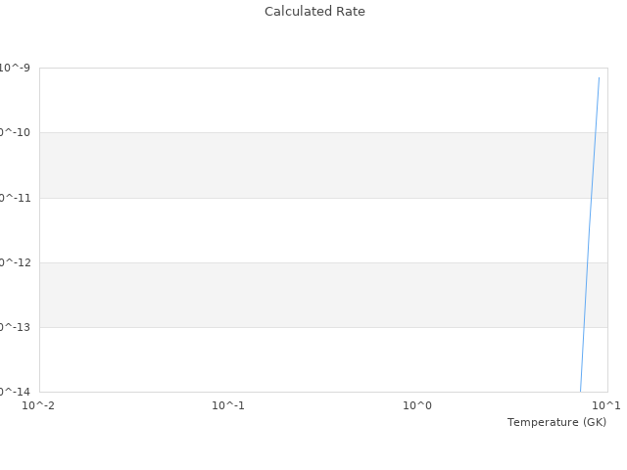Click the white band between 10^-9 and 10^-10
The height and width of the screenshot is (470, 627).
(294, 100)
